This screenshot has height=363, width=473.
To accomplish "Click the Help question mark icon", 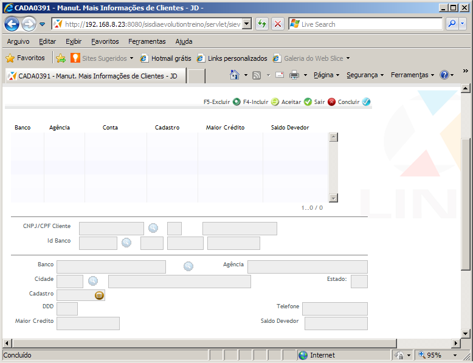I will coord(444,75).
